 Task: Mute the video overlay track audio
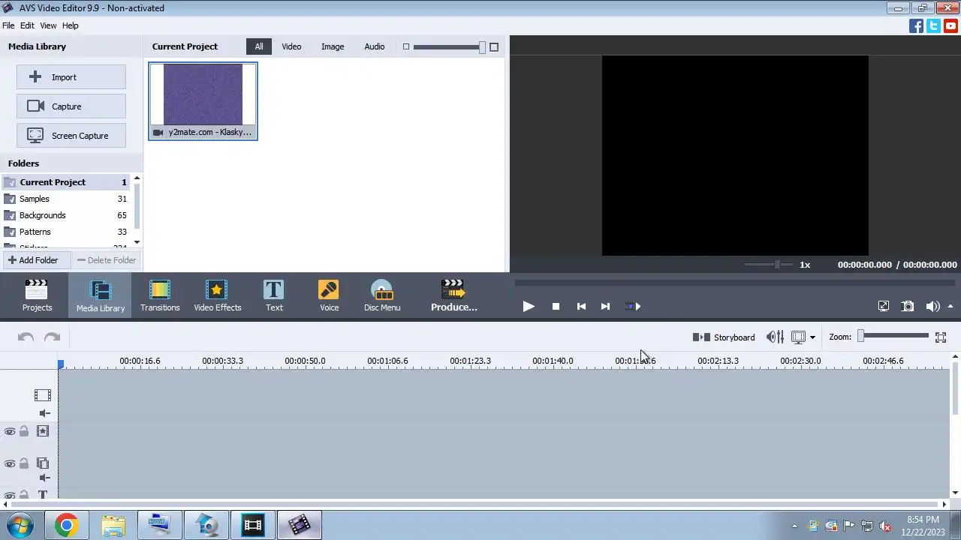click(x=44, y=478)
